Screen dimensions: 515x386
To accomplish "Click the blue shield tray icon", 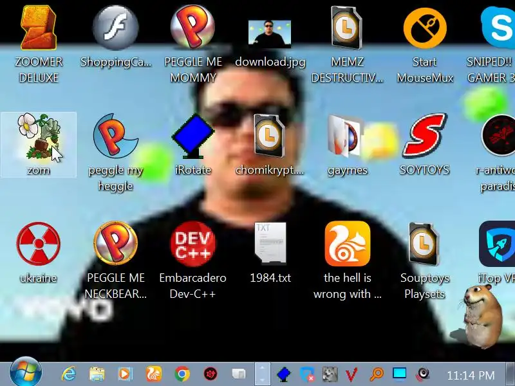I will [x=307, y=374].
